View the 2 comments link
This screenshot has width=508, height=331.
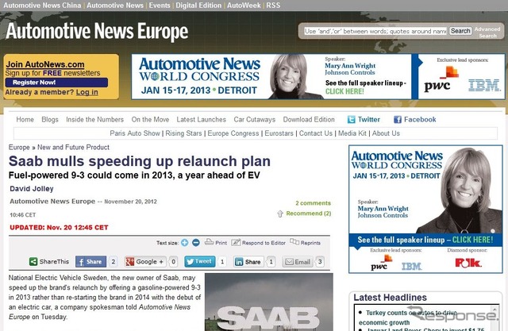(x=313, y=203)
